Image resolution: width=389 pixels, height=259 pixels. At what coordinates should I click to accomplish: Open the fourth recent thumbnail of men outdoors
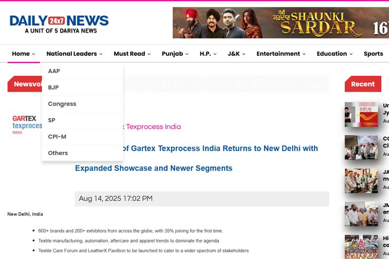click(361, 214)
